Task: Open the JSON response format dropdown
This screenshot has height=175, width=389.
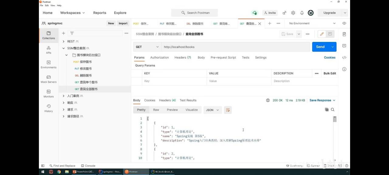Action: coord(212,110)
